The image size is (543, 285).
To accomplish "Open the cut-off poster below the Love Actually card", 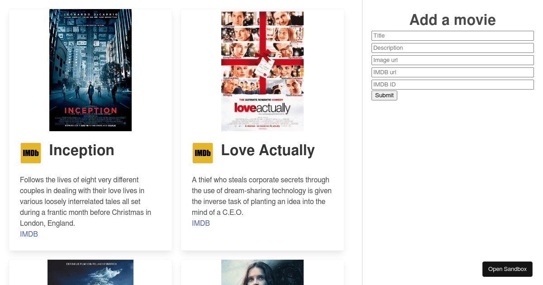I will coord(262,272).
